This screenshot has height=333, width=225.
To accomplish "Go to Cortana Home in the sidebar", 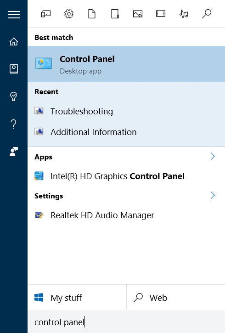I will tap(14, 41).
